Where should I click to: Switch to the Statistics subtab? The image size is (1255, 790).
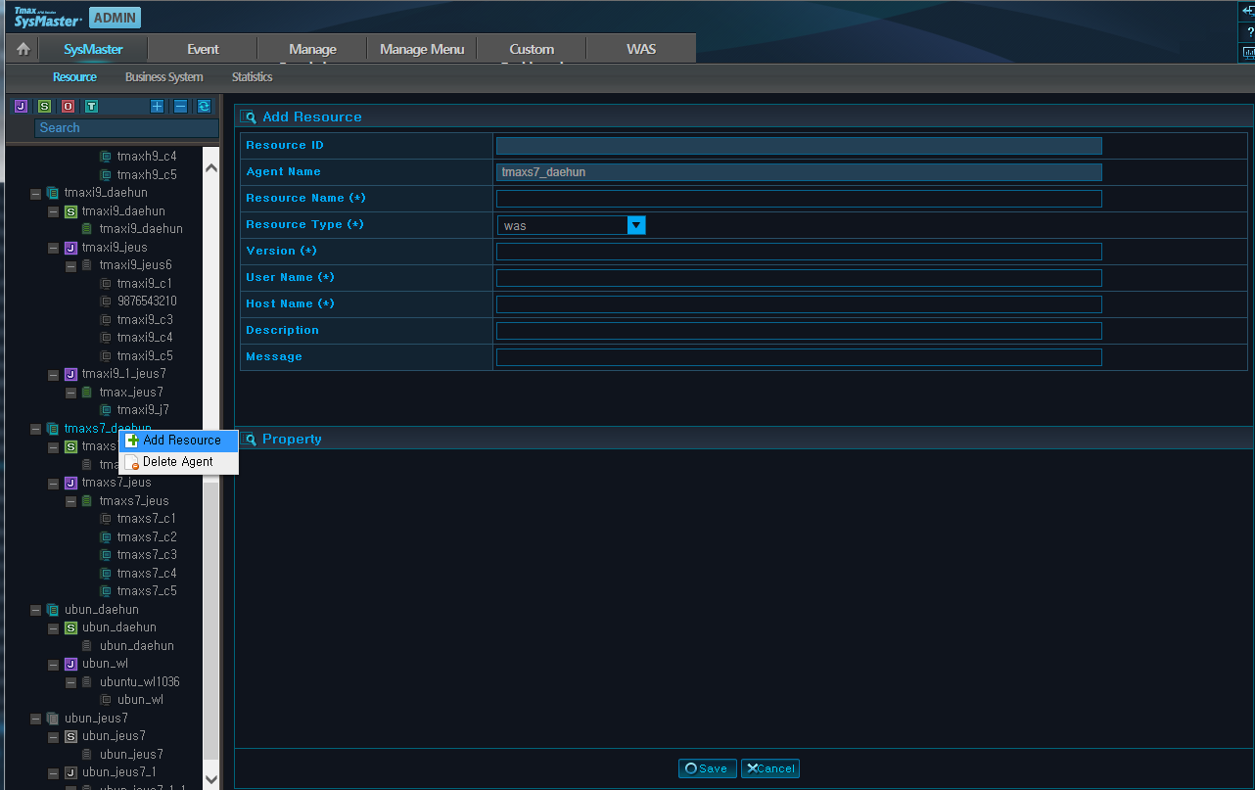click(253, 76)
